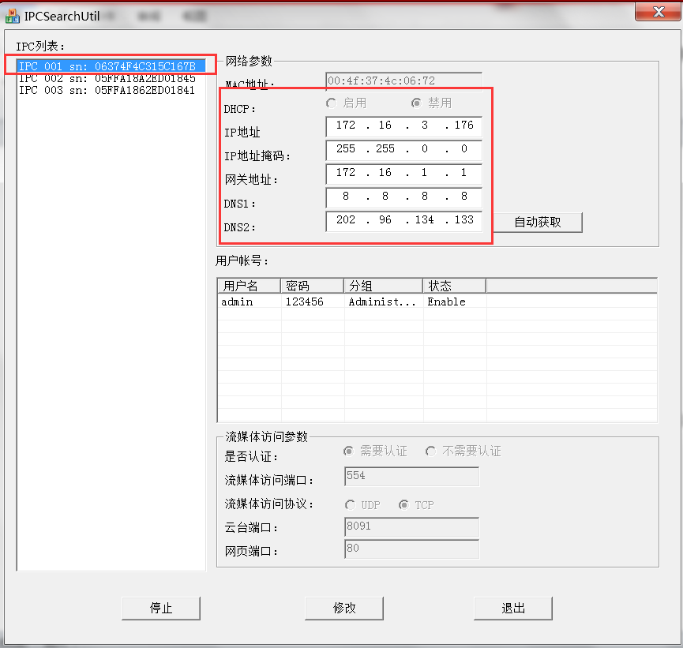Click the 网页端口 field showing 80
Screen dimensions: 683x648
pyautogui.click(x=411, y=549)
